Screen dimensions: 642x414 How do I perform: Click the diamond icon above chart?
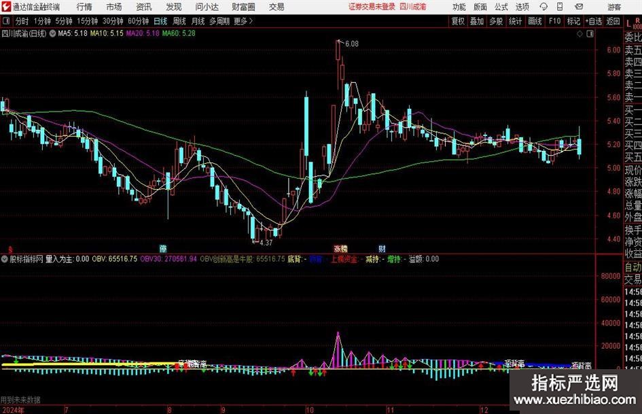tap(579, 34)
